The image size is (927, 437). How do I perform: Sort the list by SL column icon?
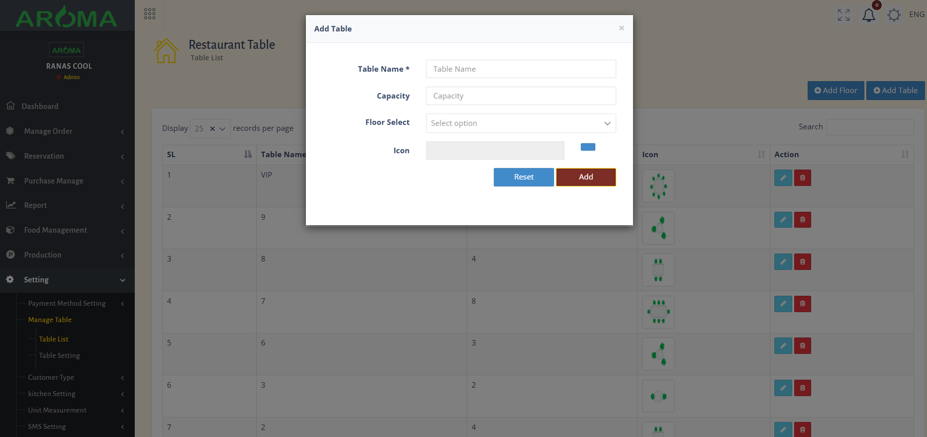(248, 155)
